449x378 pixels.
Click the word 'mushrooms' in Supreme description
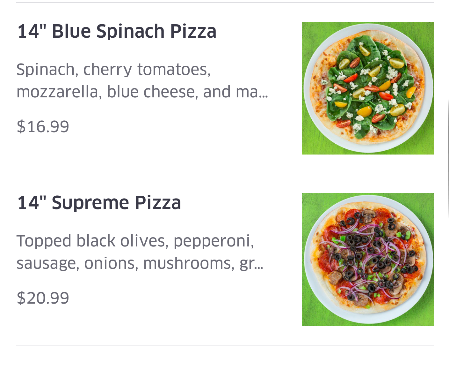[x=189, y=263]
